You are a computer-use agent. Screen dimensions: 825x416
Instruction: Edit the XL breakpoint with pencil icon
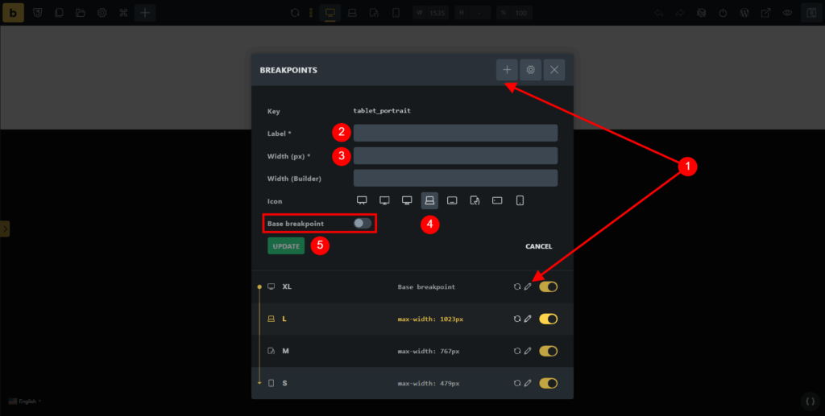pyautogui.click(x=528, y=286)
